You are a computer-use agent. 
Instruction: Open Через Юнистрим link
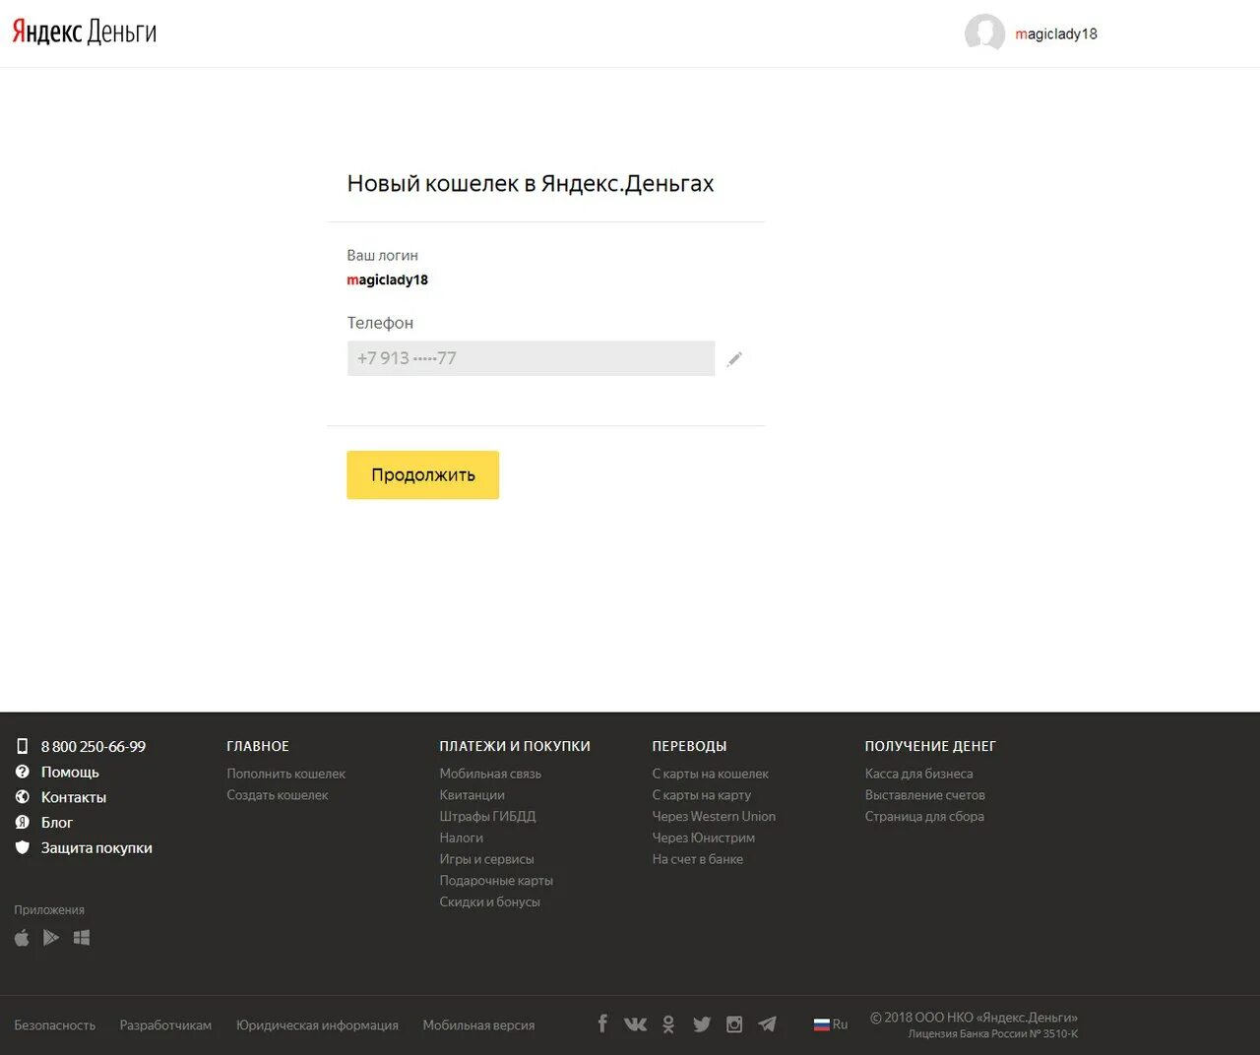pyautogui.click(x=704, y=838)
